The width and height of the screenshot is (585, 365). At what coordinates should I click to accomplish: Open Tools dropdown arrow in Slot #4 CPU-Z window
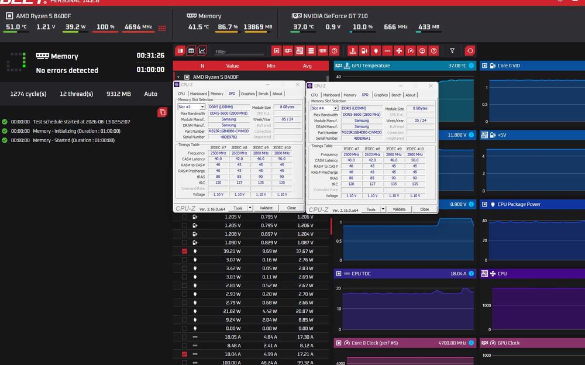(x=383, y=209)
